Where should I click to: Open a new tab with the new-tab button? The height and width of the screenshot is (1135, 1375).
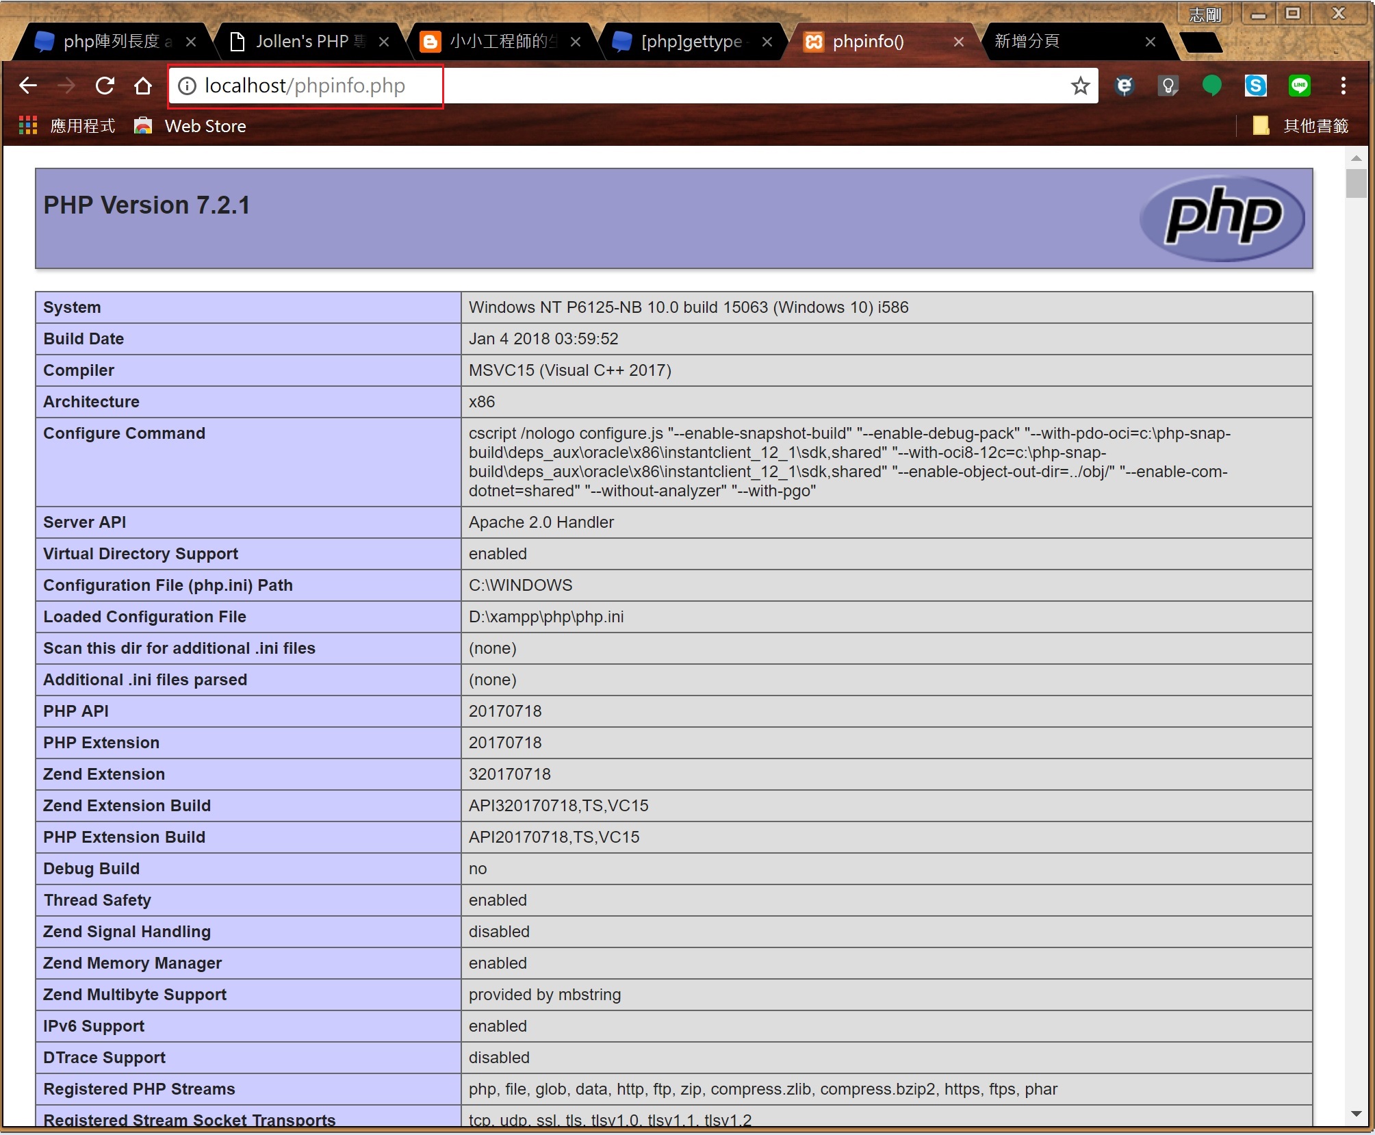[1202, 42]
